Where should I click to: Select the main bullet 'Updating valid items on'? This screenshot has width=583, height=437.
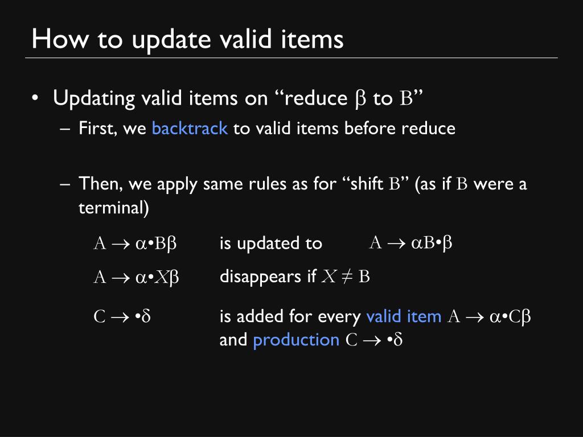tap(160, 99)
